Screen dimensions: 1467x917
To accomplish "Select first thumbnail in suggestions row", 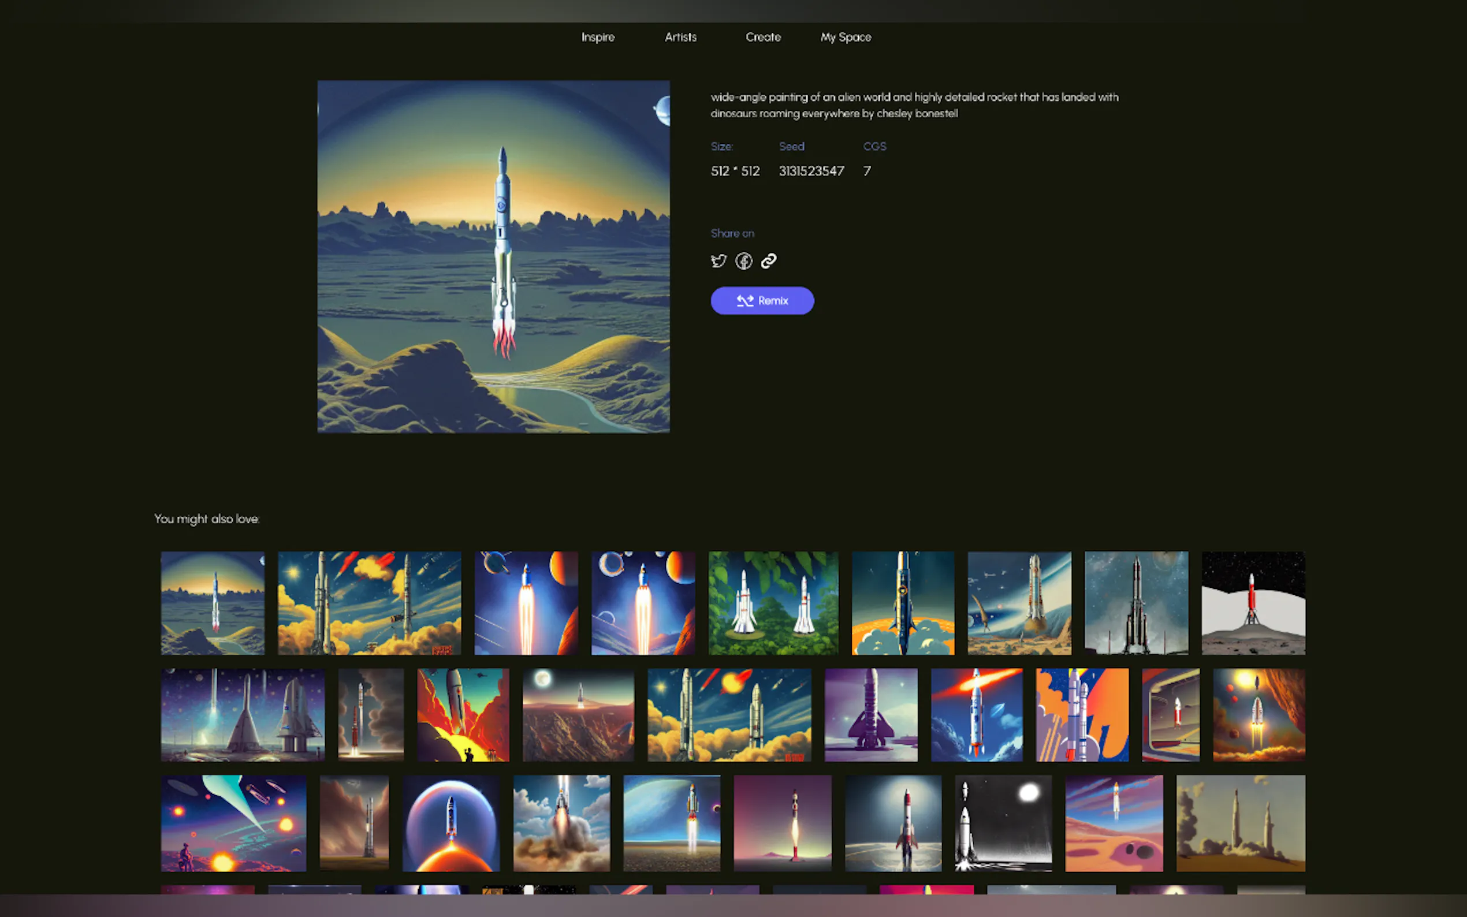I will (x=213, y=603).
